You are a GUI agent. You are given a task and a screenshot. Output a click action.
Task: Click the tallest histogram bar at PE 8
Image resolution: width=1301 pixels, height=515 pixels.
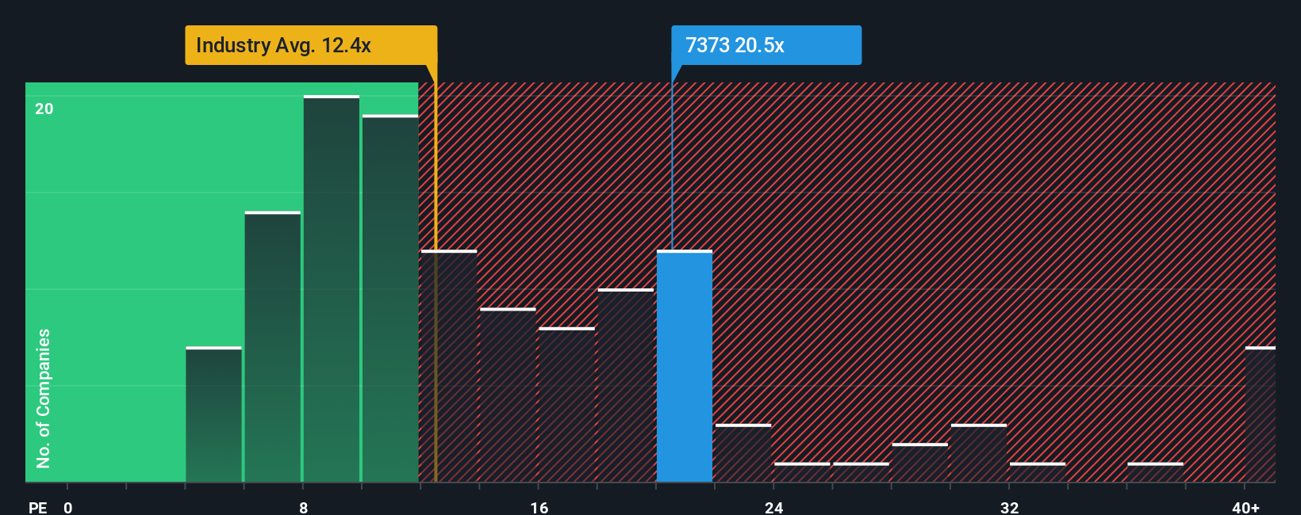click(x=332, y=288)
